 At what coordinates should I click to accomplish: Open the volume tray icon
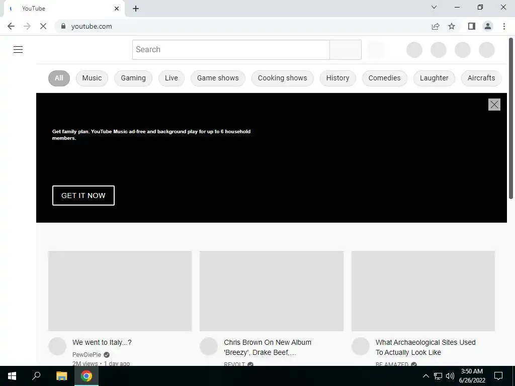(450, 376)
